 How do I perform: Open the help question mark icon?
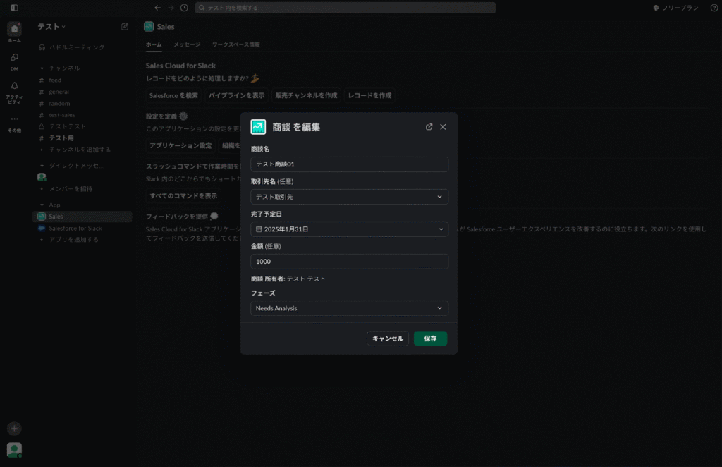coord(714,8)
